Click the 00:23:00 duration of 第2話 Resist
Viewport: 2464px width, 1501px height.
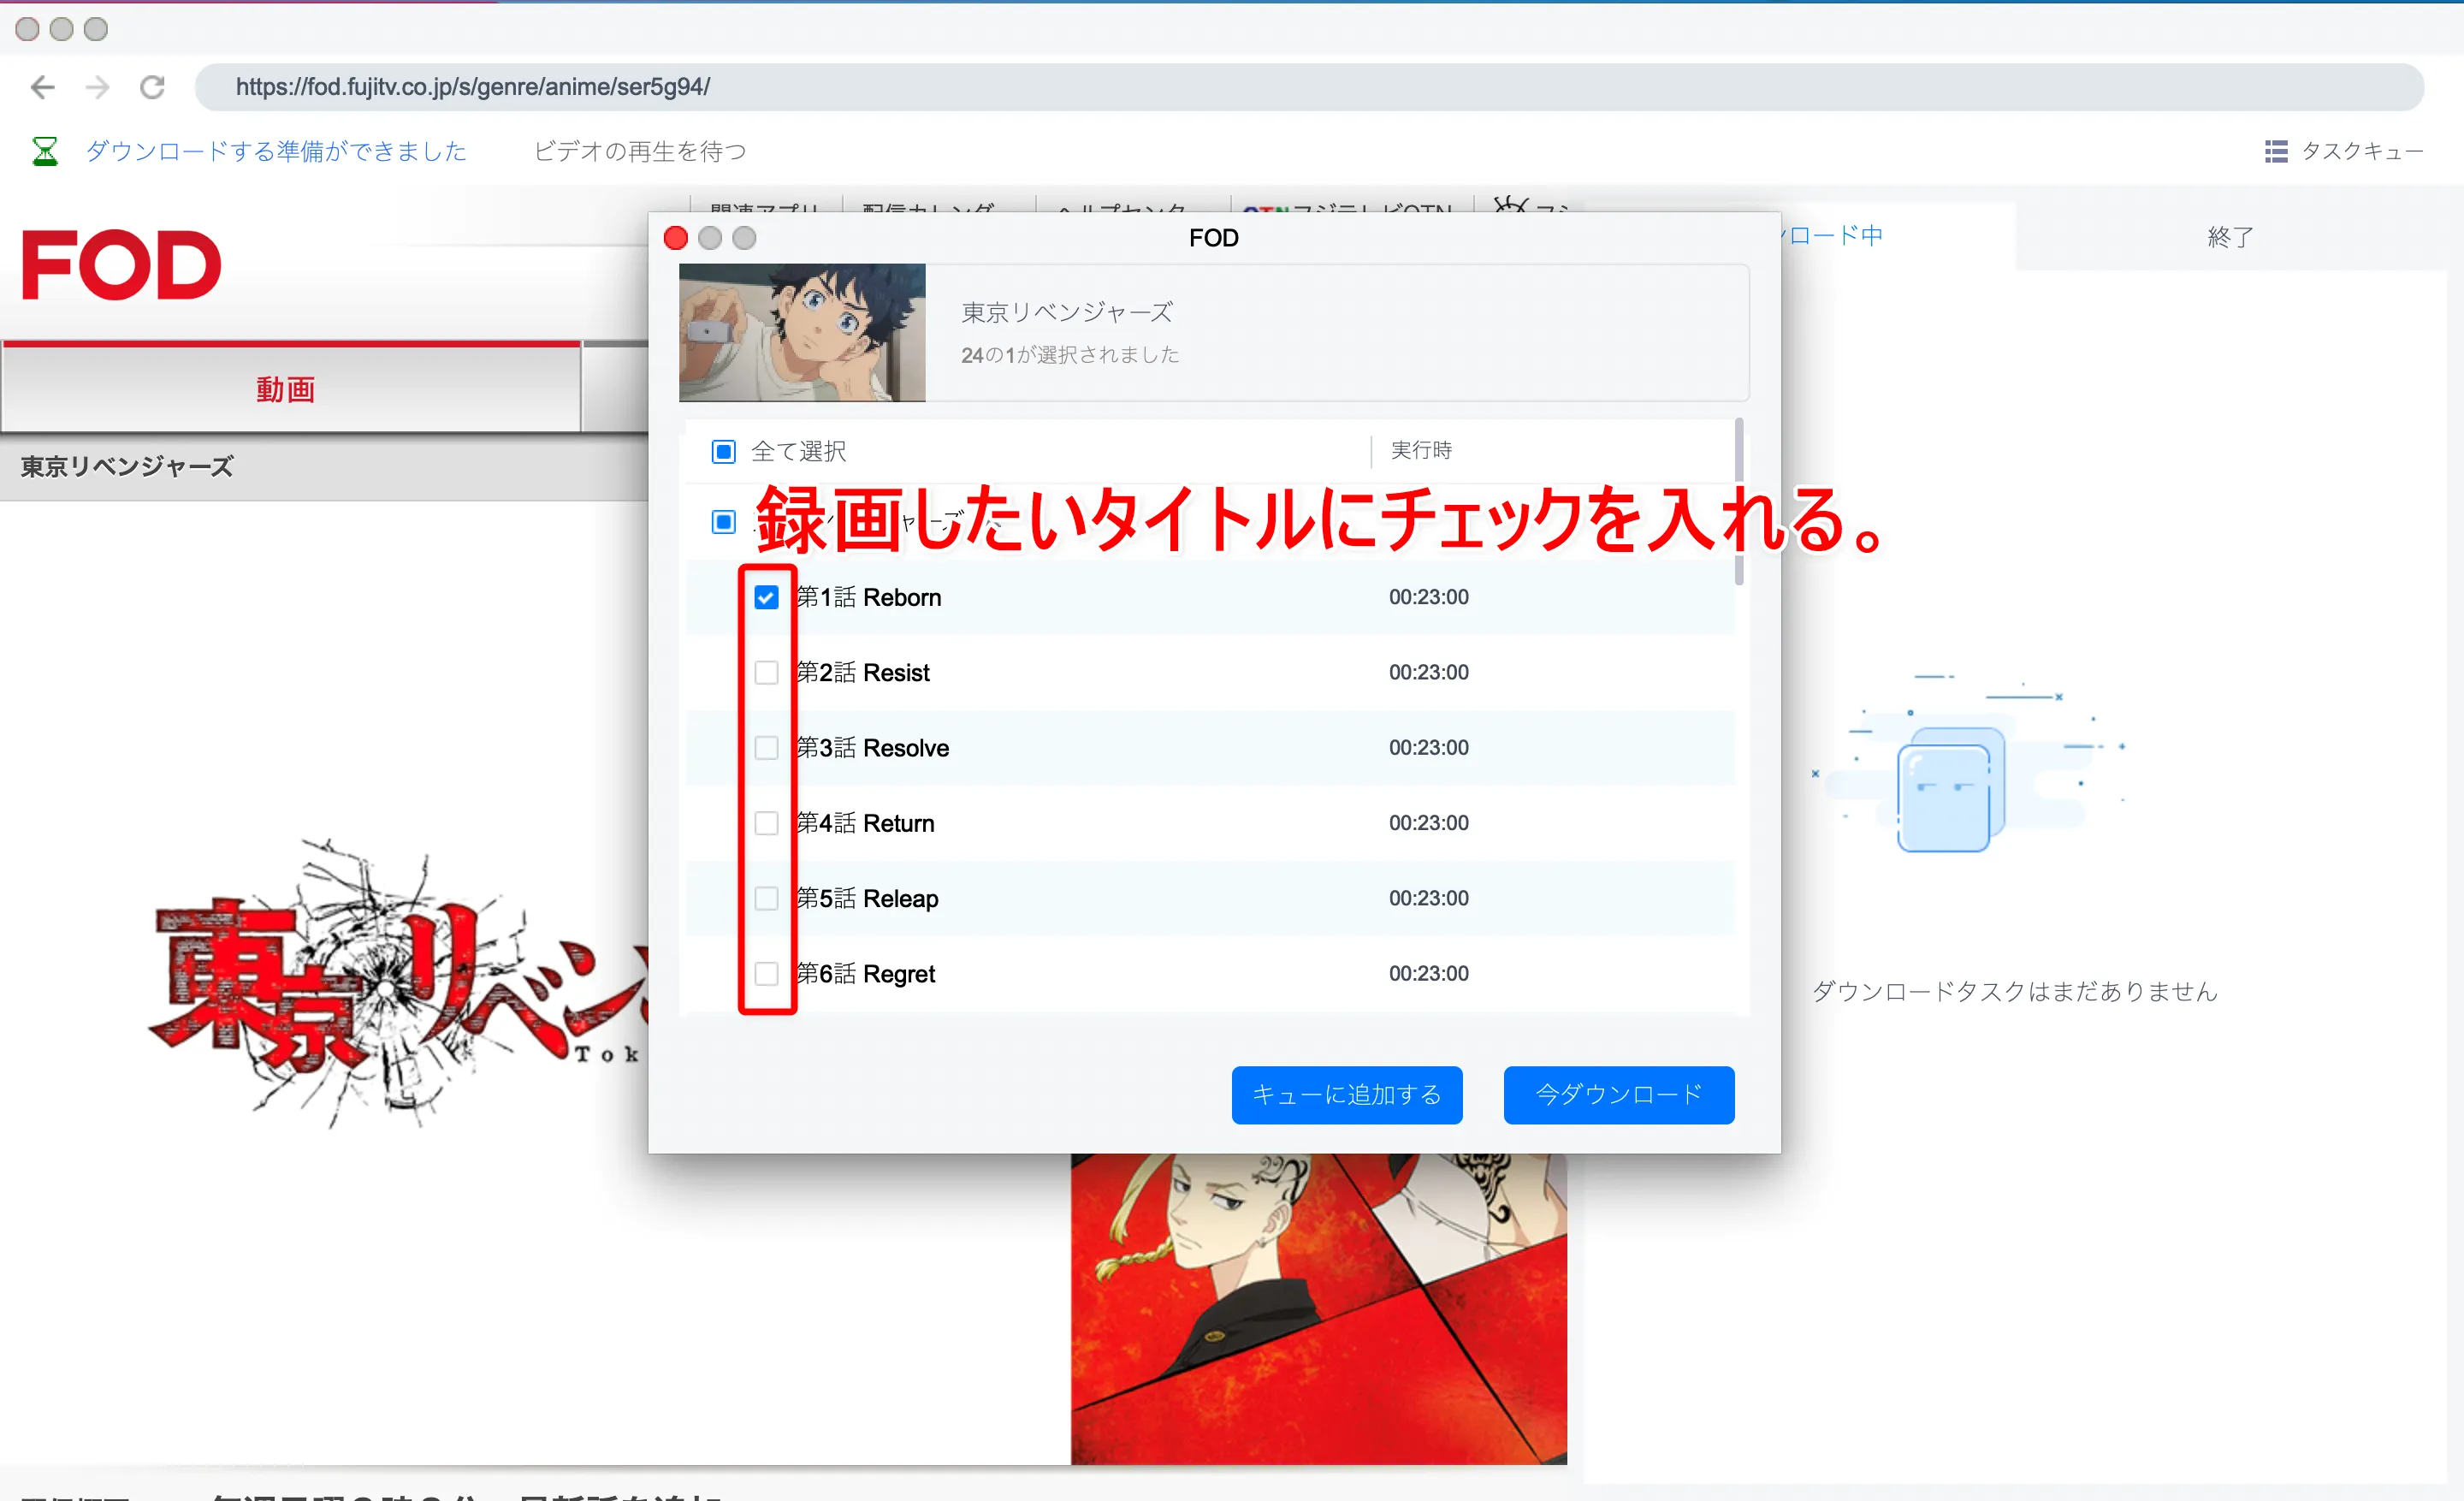coord(1428,672)
